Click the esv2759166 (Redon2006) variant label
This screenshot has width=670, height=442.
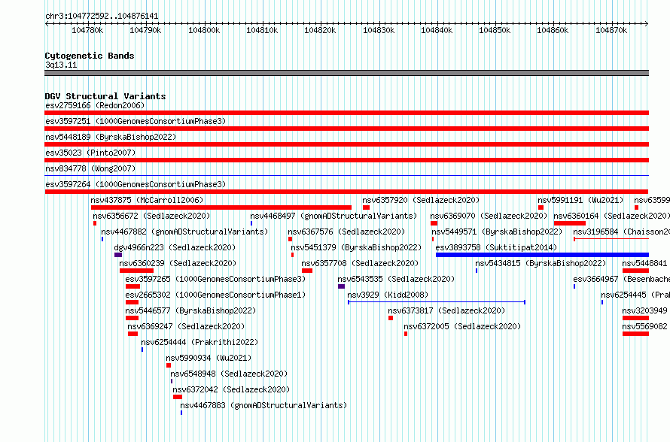pyautogui.click(x=95, y=105)
